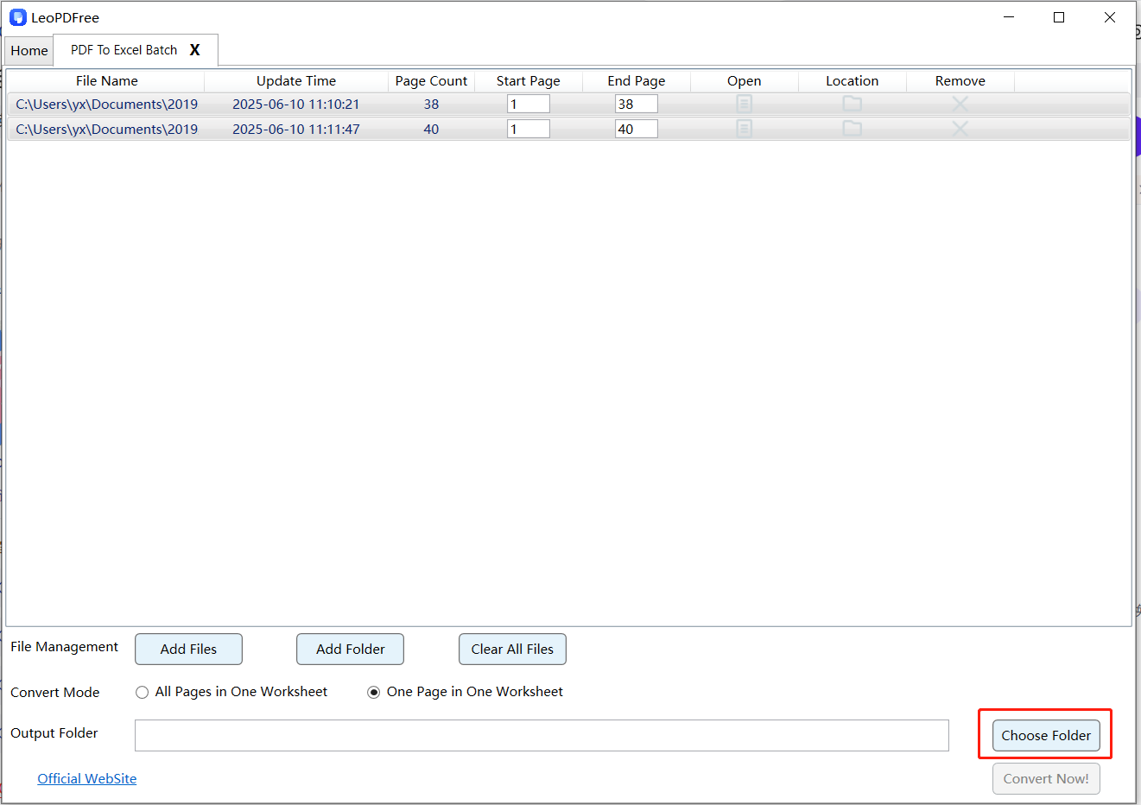Edit Start Page of the first PDF
This screenshot has width=1141, height=805.
[528, 103]
